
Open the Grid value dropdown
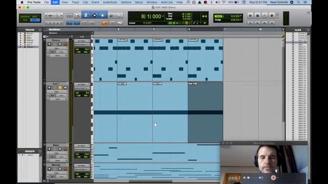pyautogui.click(x=241, y=16)
